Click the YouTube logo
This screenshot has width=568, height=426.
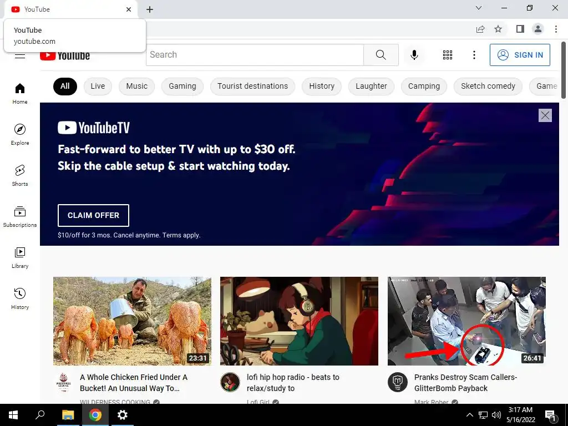tap(65, 55)
